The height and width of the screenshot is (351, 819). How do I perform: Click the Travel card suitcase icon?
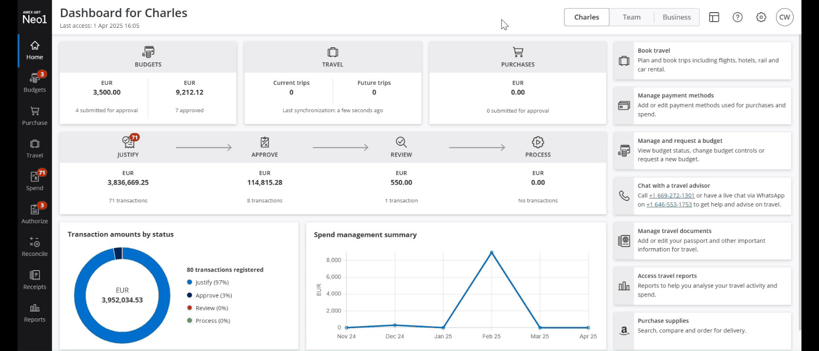click(x=333, y=52)
